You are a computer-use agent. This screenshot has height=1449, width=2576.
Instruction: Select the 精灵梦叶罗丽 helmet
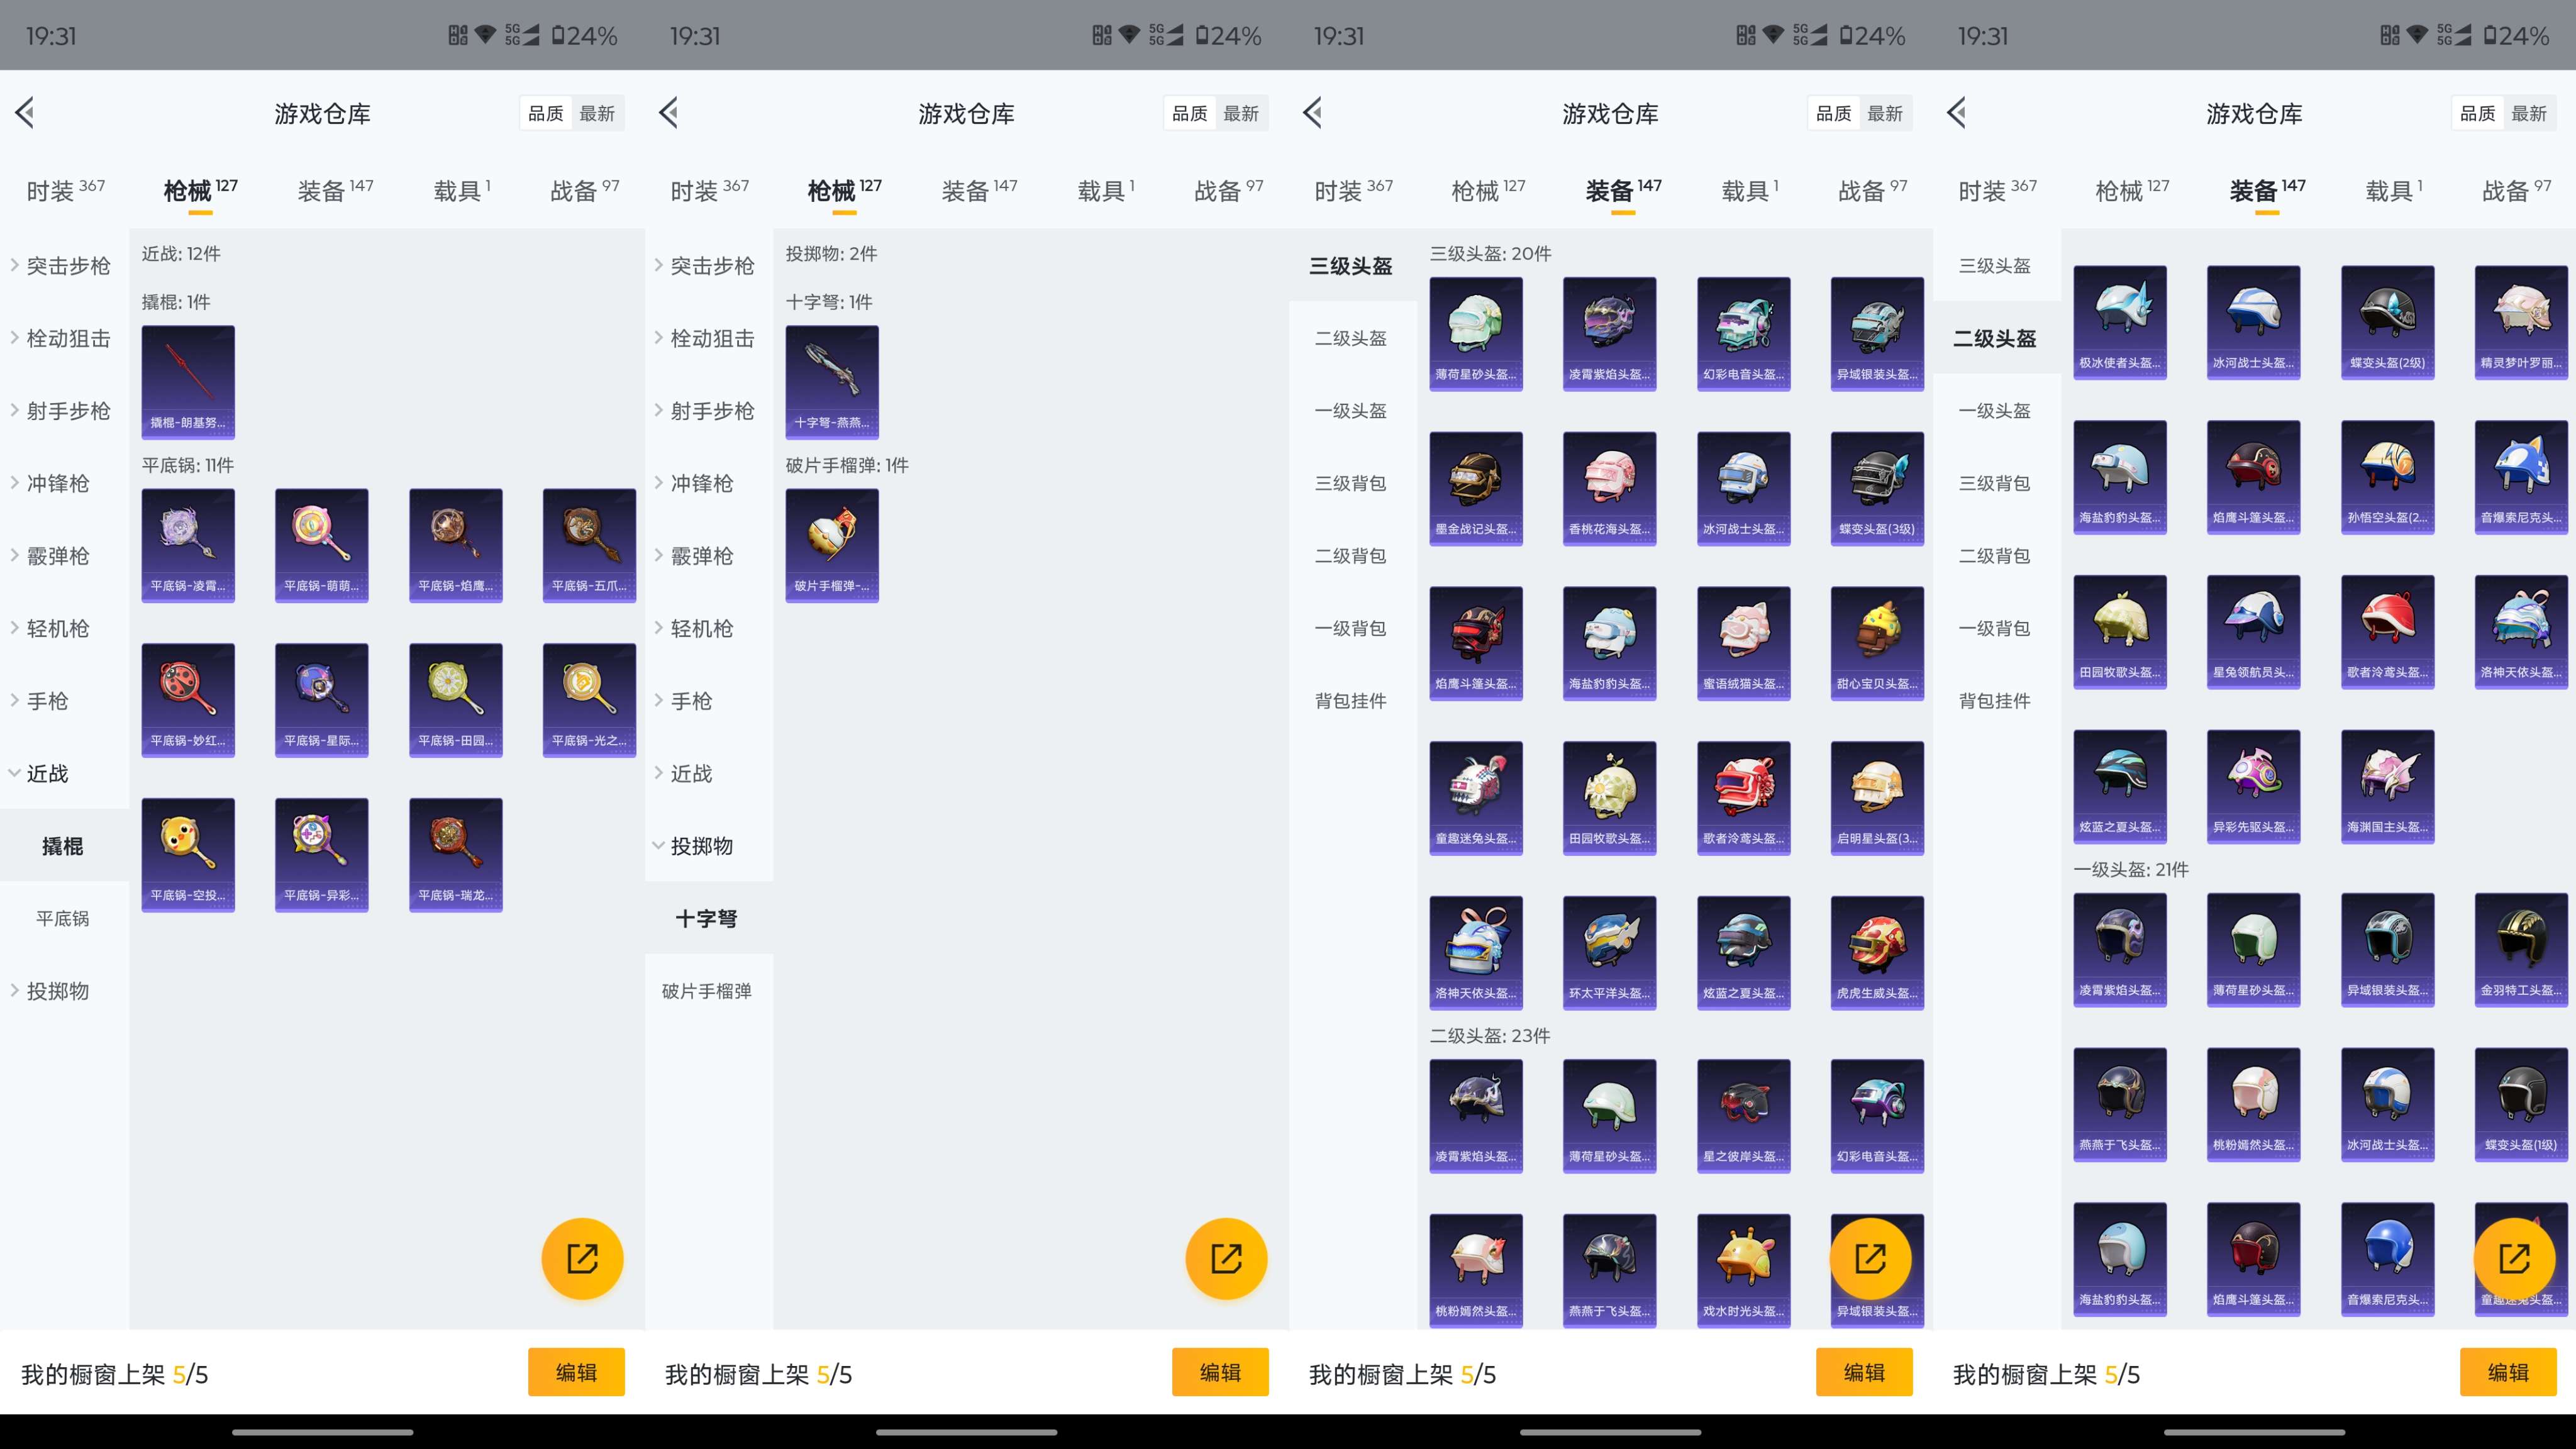tap(2522, 322)
